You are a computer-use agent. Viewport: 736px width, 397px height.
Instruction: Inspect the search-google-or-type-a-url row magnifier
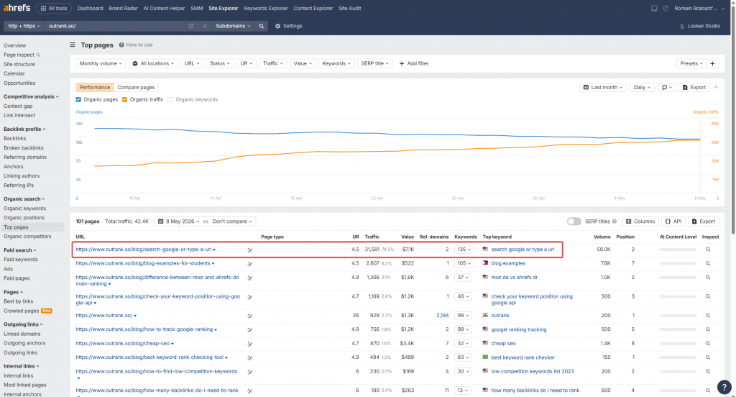[708, 250]
